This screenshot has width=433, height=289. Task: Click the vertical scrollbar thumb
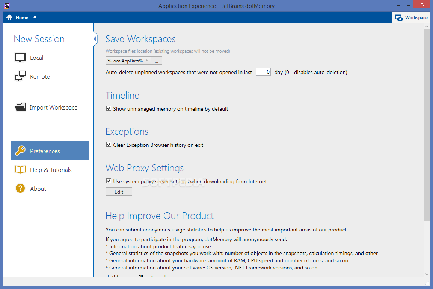pos(427,125)
